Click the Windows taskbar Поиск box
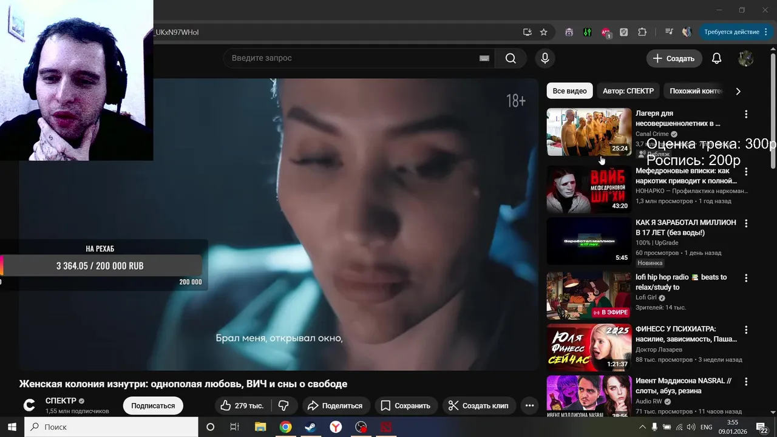The image size is (777, 437). tap(111, 427)
